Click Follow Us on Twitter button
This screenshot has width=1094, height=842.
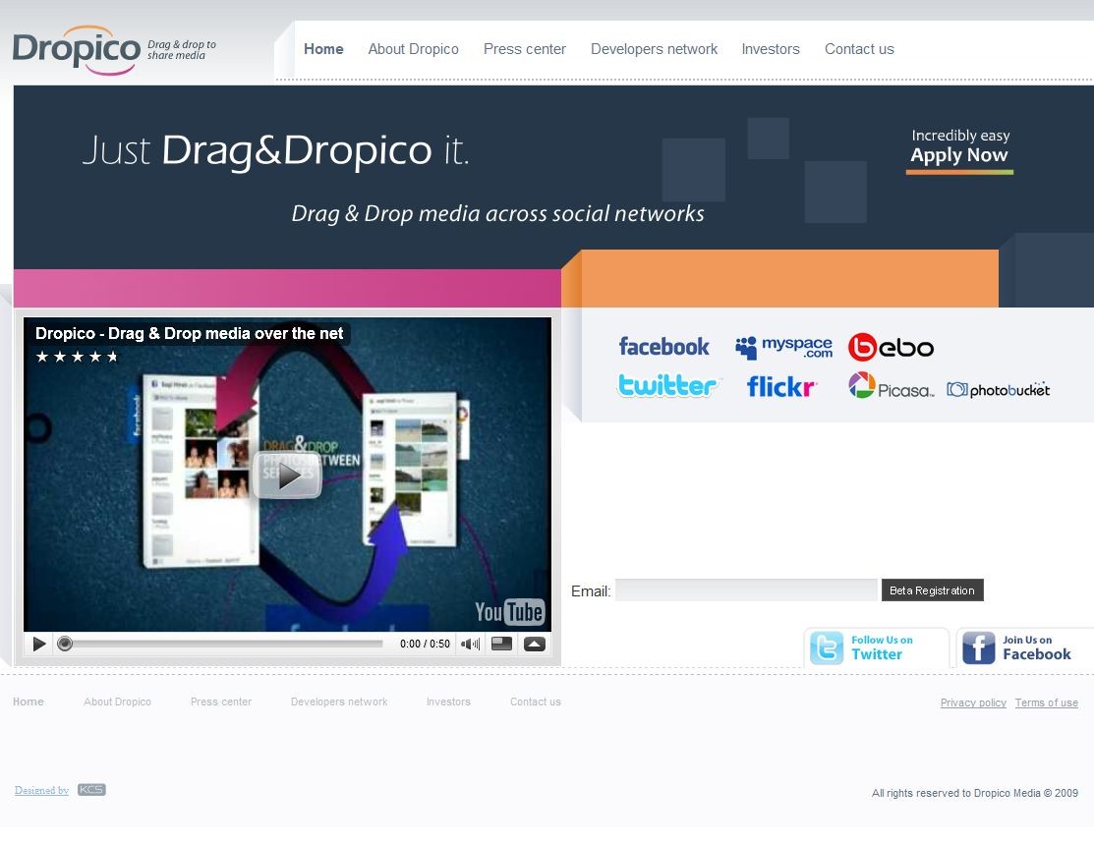click(877, 648)
